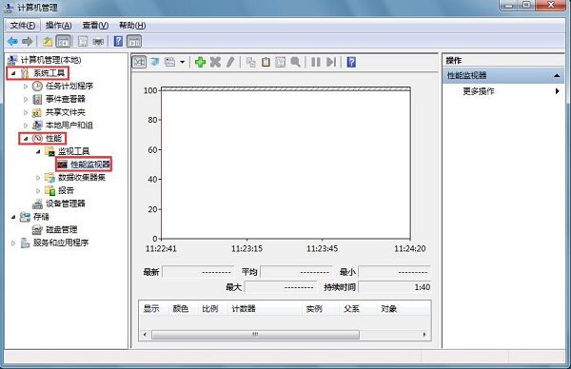Click Copy properties icon in monitor toolbar

(251, 62)
